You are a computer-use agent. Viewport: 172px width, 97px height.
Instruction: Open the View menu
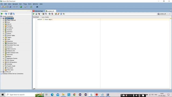tap(10, 4)
